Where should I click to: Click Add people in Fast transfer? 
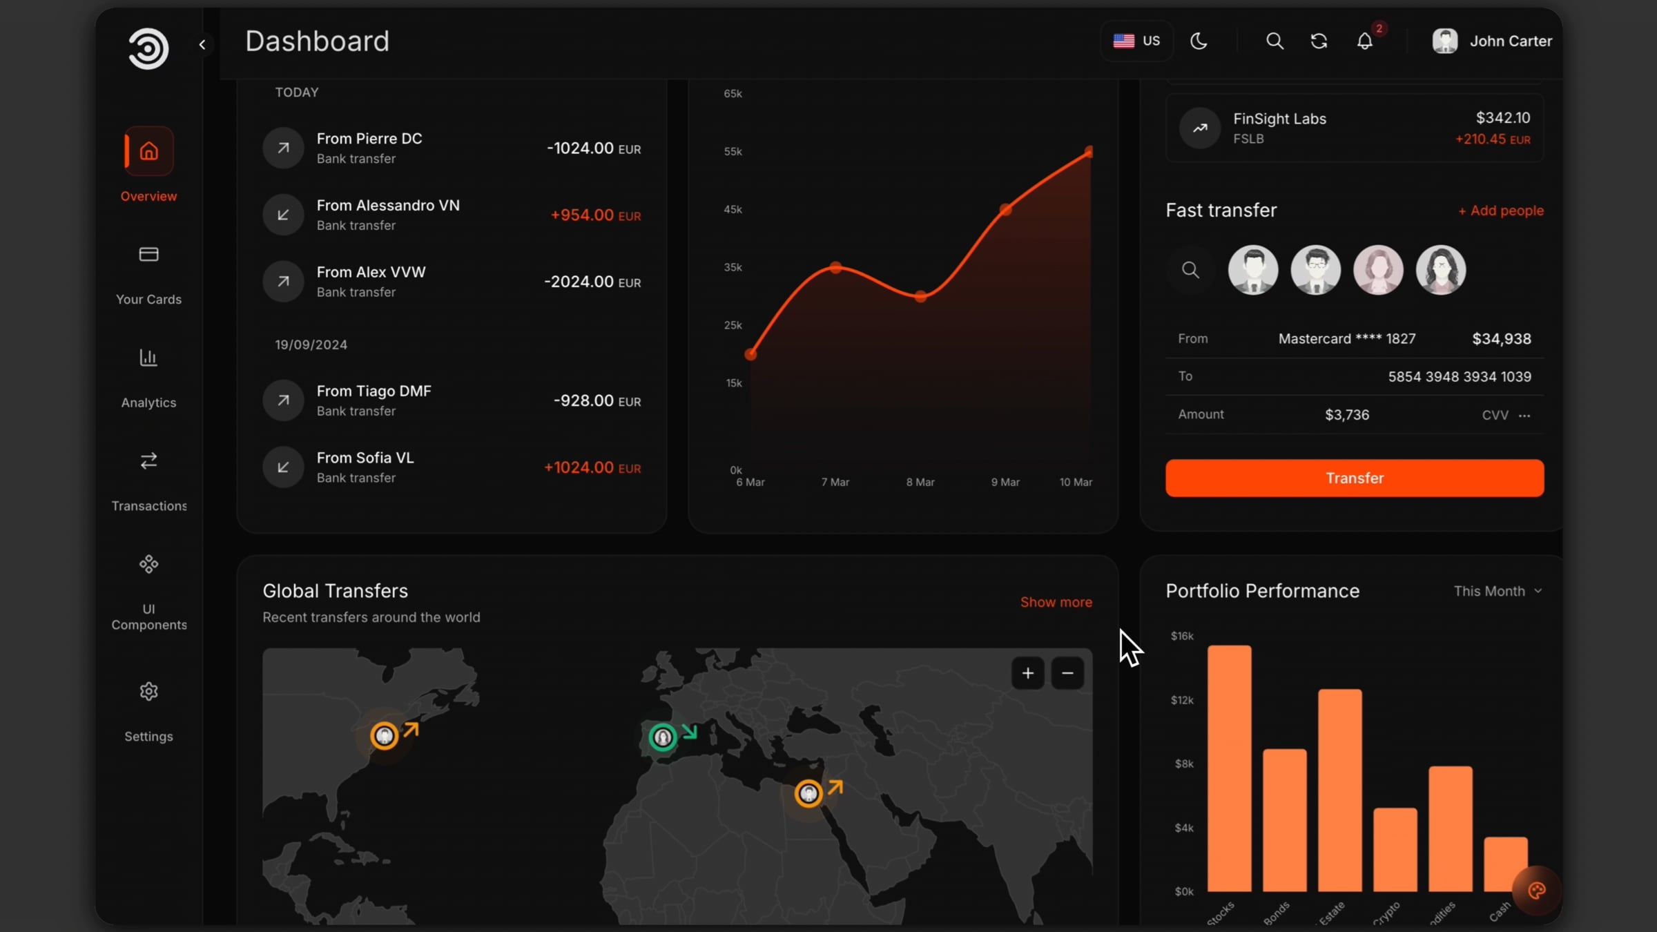point(1500,211)
